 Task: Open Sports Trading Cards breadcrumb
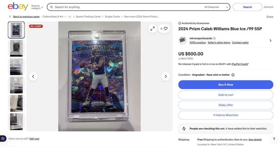pos(88,17)
